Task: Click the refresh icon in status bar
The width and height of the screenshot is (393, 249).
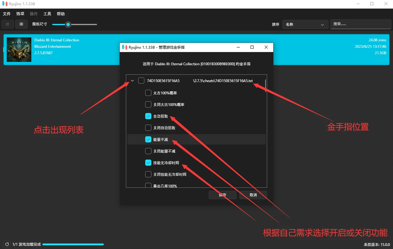Action: [x=7, y=244]
